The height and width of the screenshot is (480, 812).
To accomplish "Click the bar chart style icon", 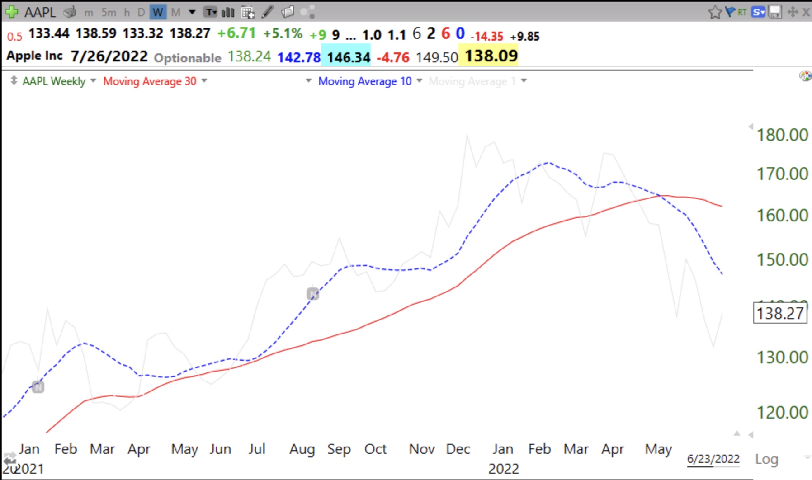I will click(x=228, y=12).
